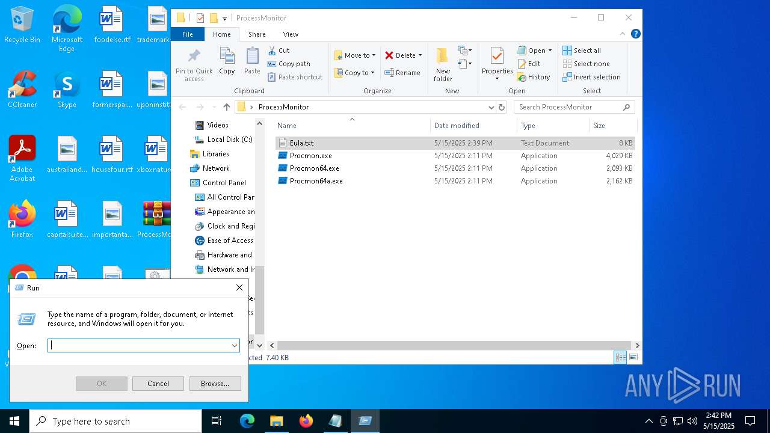Click History in Open group
This screenshot has height=433, width=770.
(x=534, y=77)
